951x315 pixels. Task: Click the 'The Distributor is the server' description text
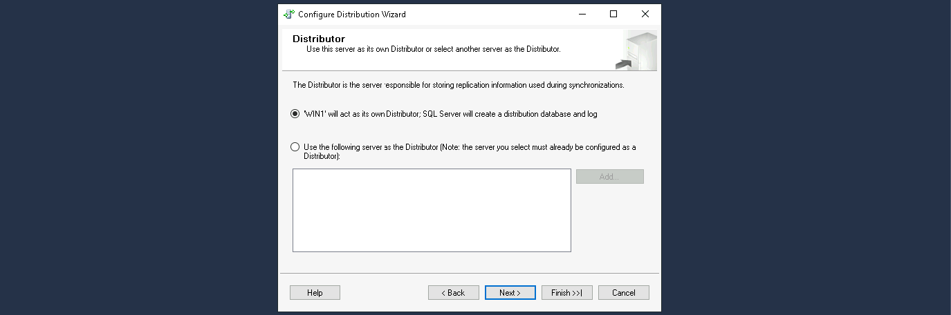coord(459,86)
